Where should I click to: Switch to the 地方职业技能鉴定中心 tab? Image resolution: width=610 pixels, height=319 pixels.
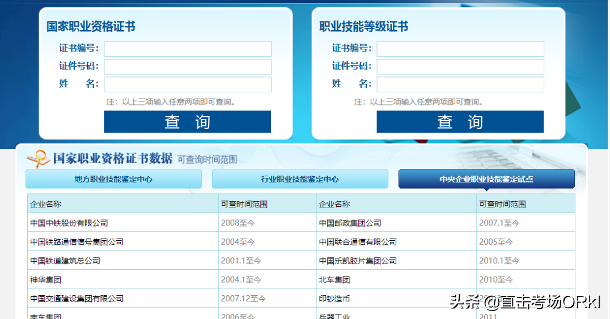tap(113, 179)
